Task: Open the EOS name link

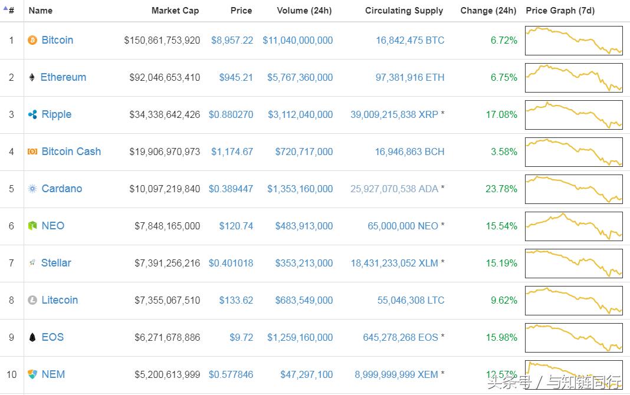Action: (52, 337)
